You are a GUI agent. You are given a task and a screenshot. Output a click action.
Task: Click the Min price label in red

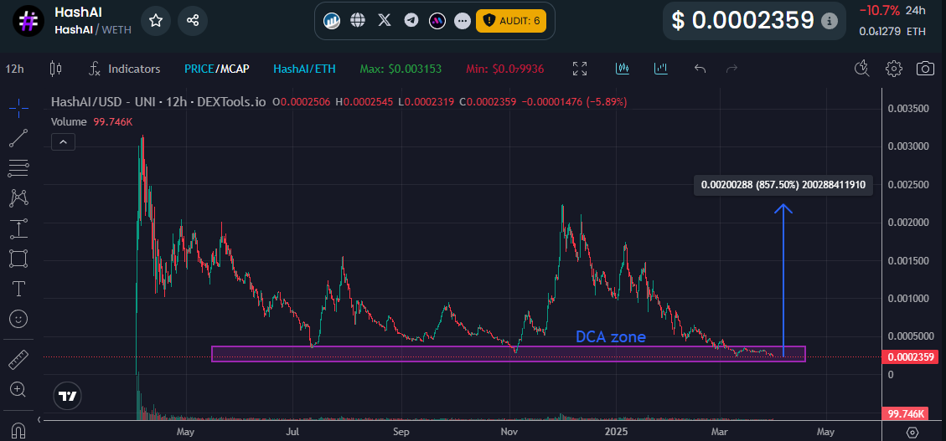[x=505, y=69]
